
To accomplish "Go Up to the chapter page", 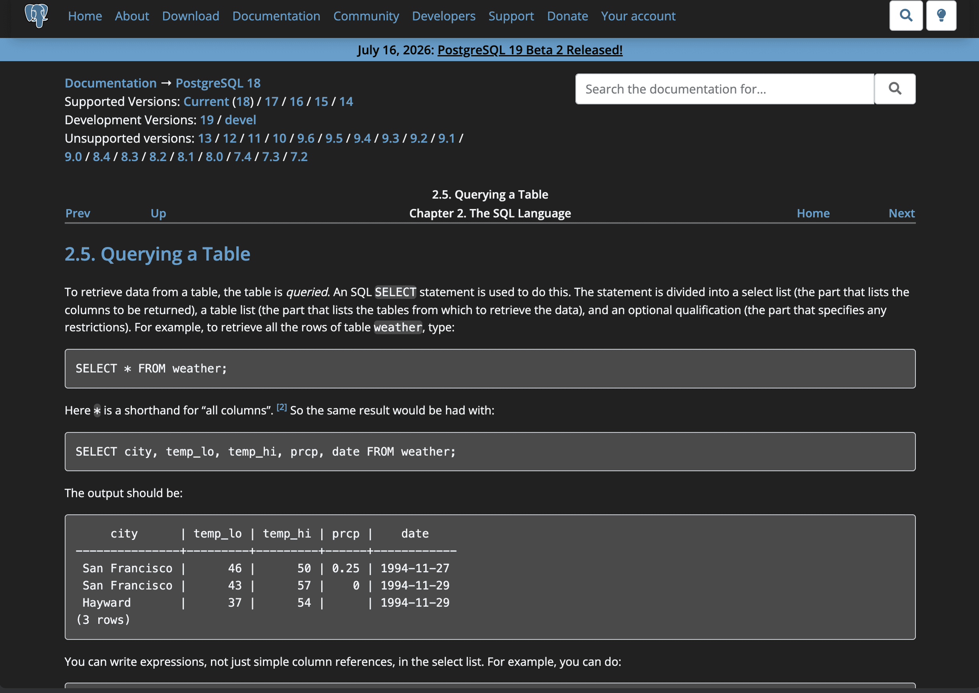I will pyautogui.click(x=158, y=213).
